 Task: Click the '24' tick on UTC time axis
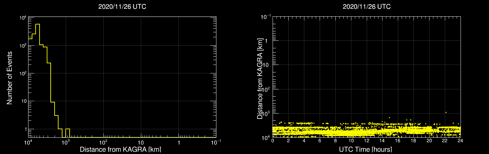tap(460, 141)
